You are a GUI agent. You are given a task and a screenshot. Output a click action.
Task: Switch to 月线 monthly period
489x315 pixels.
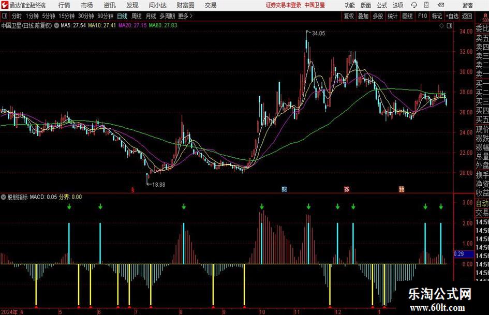click(151, 16)
